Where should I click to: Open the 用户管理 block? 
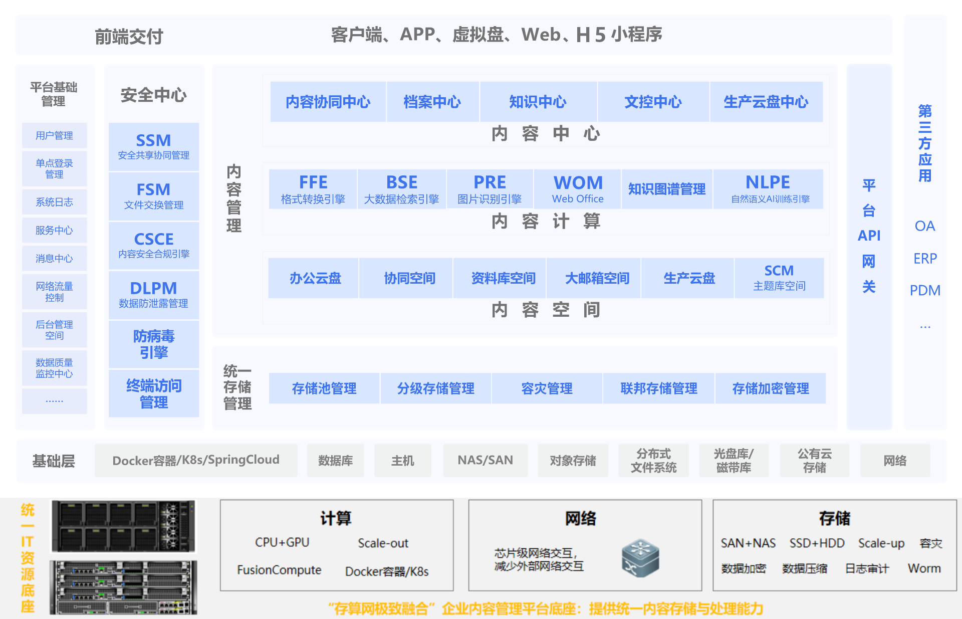[54, 135]
